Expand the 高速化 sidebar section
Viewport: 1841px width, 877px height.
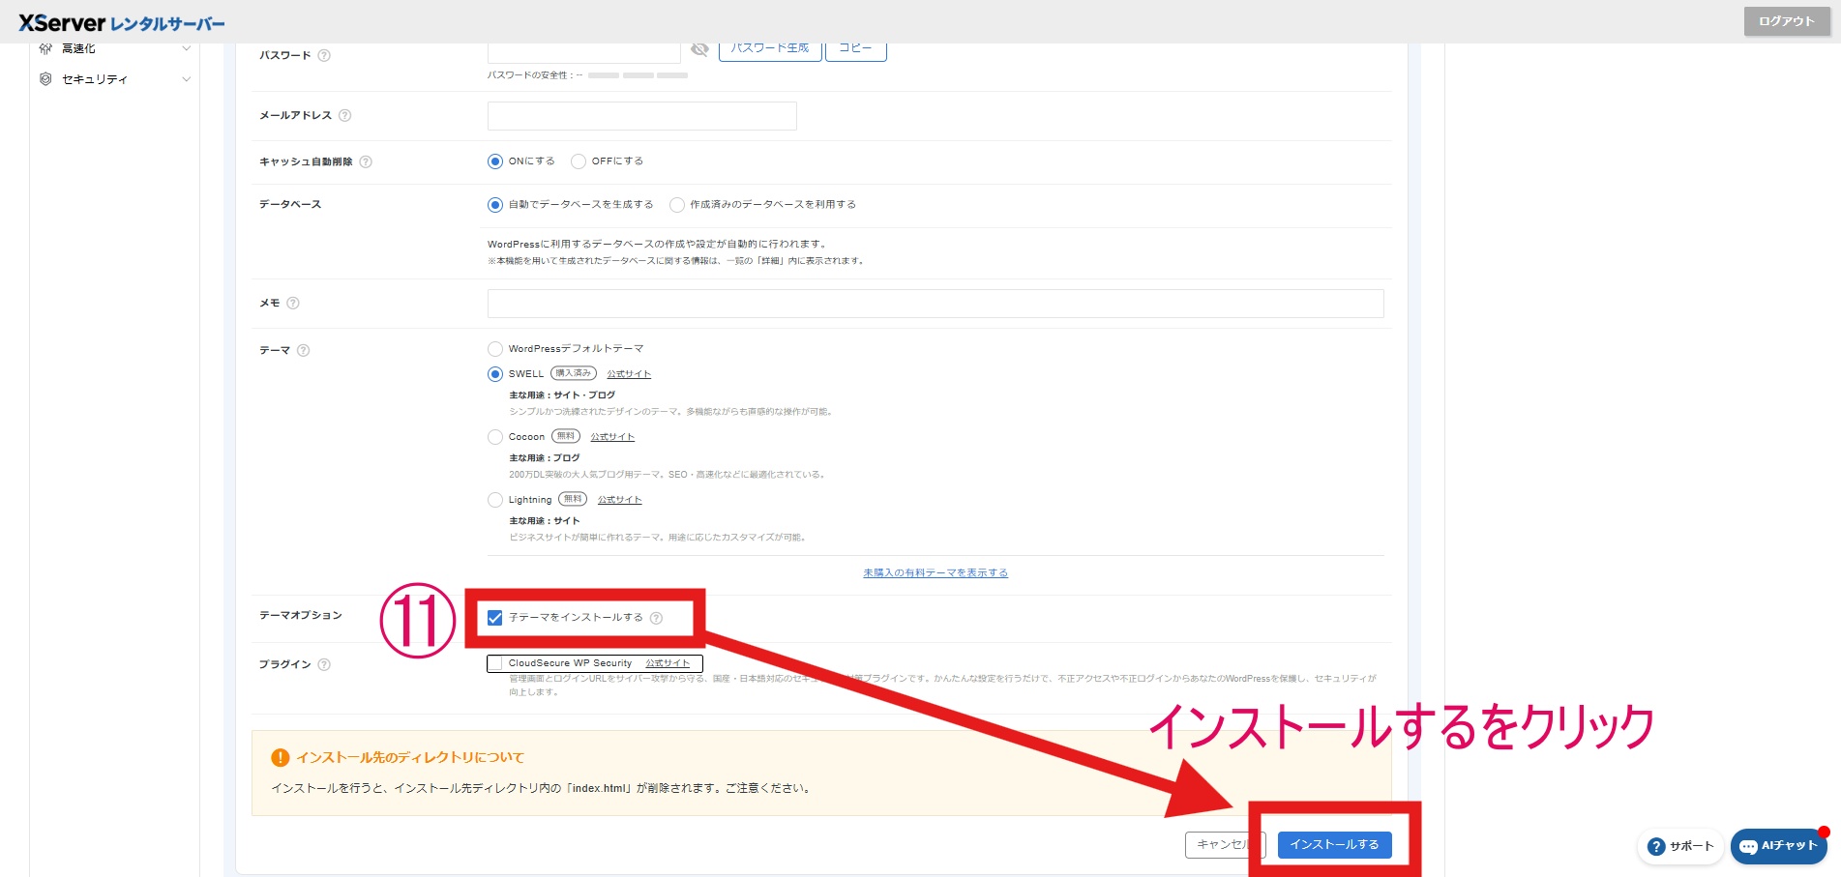[187, 48]
